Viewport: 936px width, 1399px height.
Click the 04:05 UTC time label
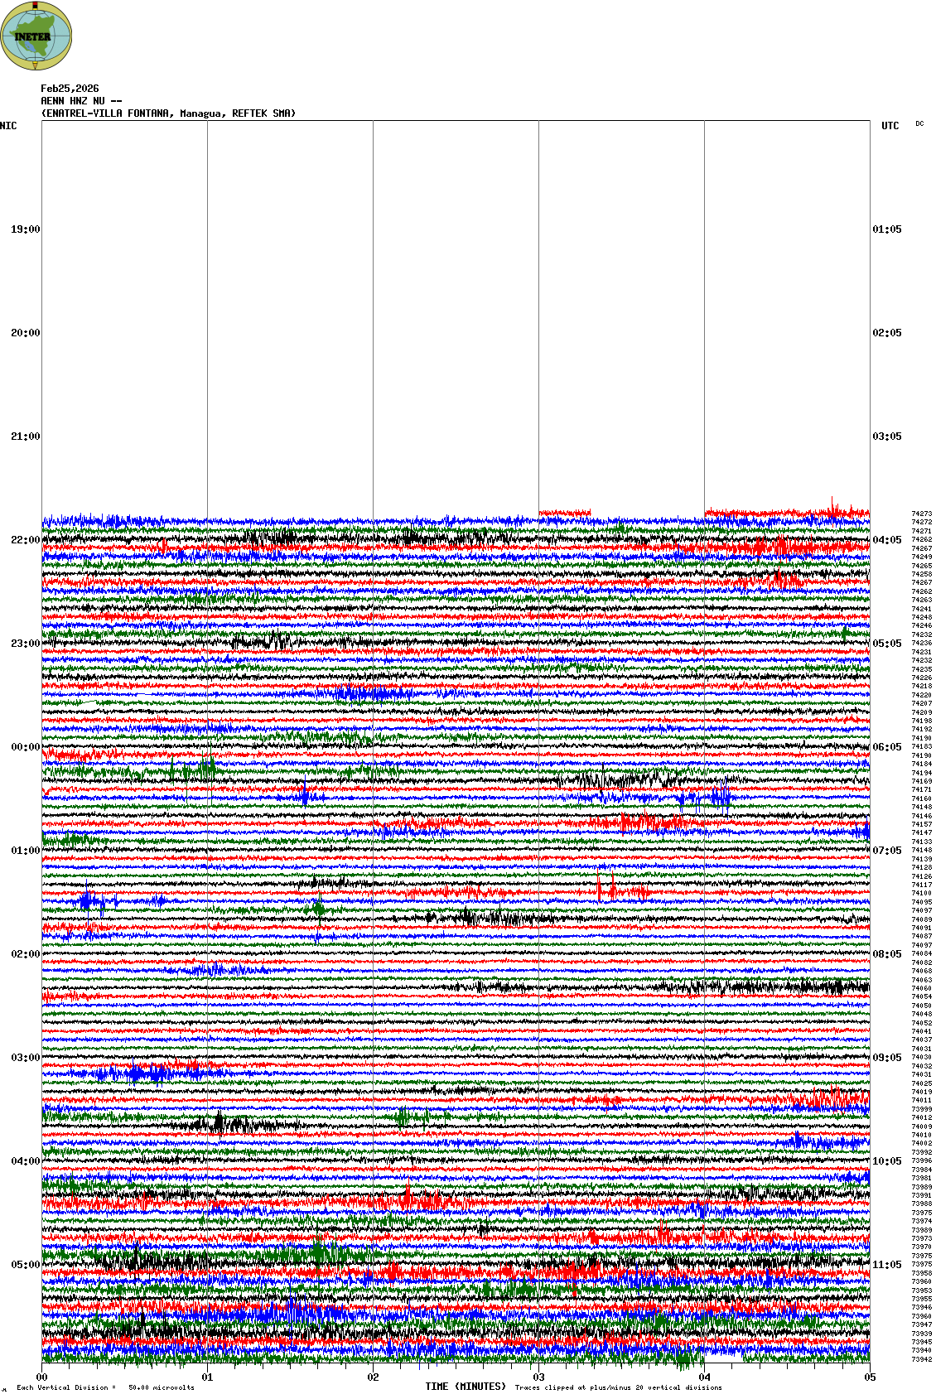(x=886, y=540)
